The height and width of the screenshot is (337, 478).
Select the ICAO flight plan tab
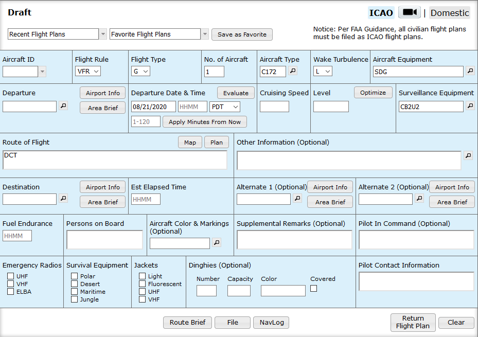(x=381, y=13)
